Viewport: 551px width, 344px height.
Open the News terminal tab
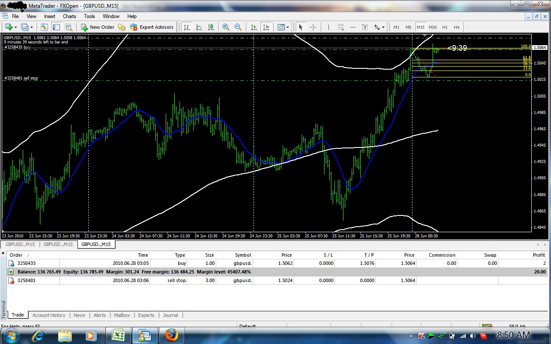pyautogui.click(x=79, y=315)
